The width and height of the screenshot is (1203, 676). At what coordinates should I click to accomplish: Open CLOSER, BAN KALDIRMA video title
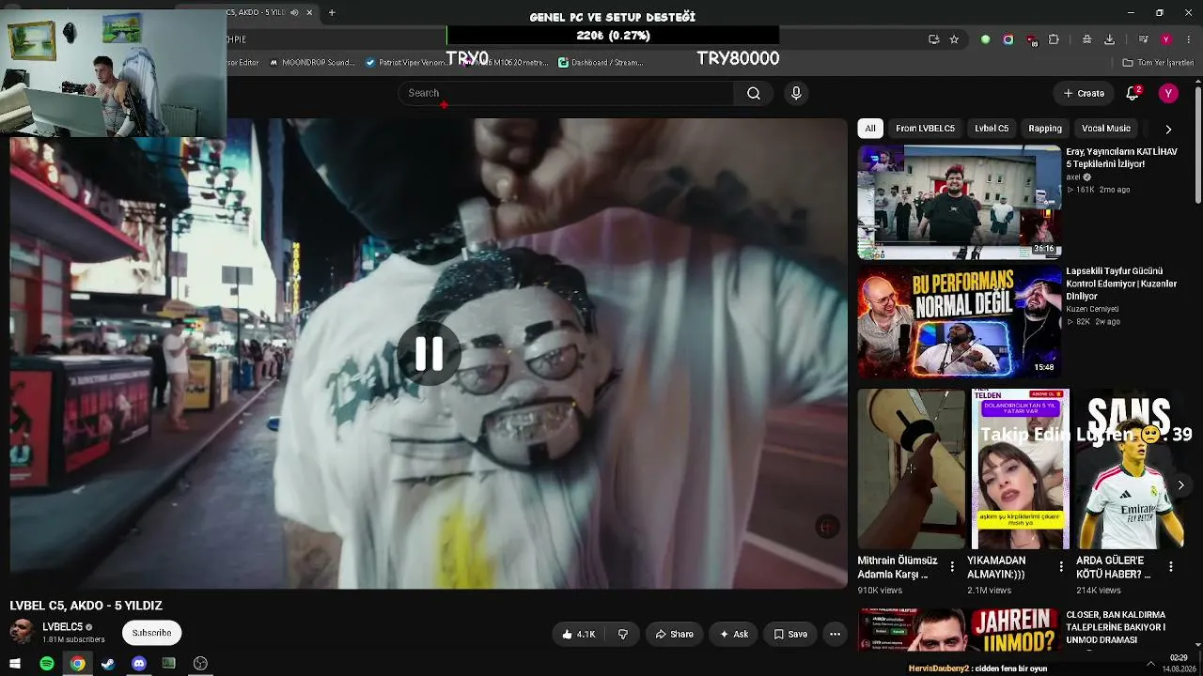pos(1116,627)
